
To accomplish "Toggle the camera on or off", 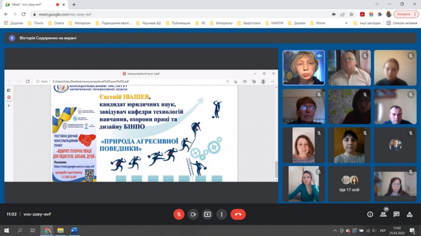I will [x=193, y=214].
